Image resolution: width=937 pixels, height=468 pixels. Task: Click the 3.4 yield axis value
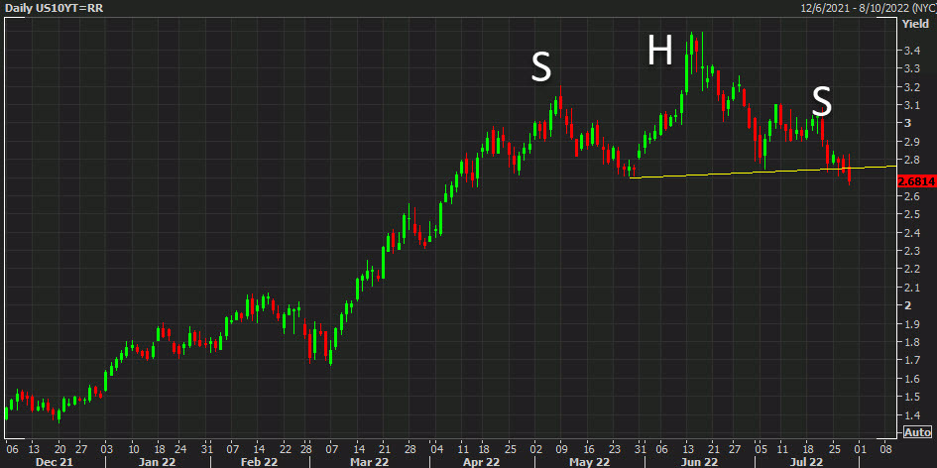[x=910, y=51]
